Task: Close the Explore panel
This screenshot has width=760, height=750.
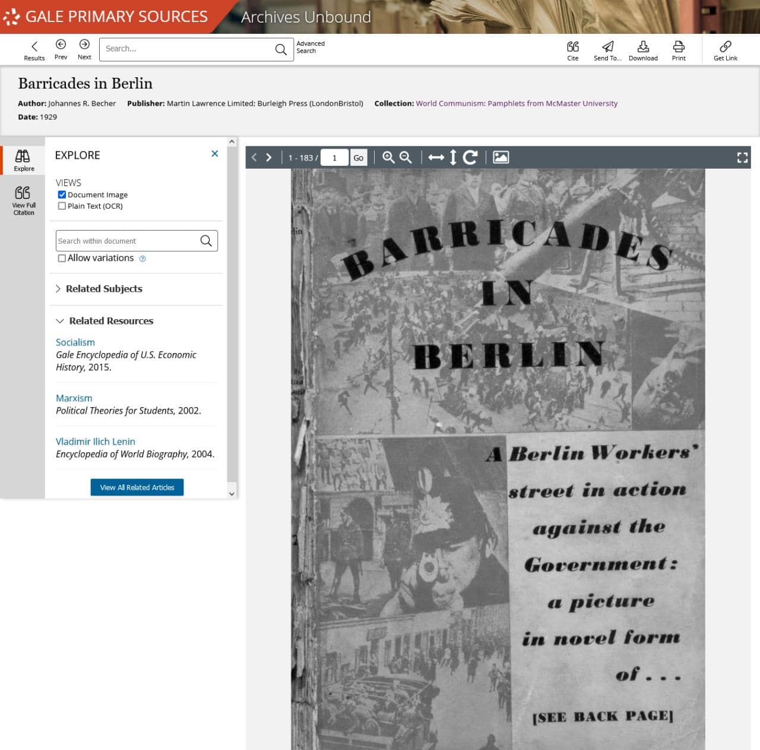Action: click(214, 154)
